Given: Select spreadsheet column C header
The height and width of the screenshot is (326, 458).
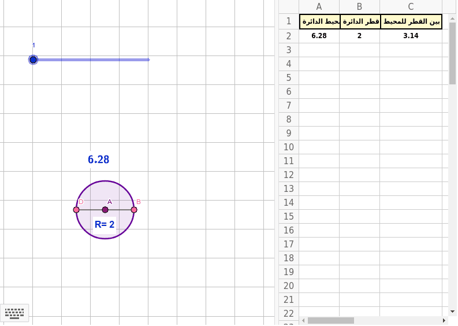Looking at the screenshot, I should point(411,6).
